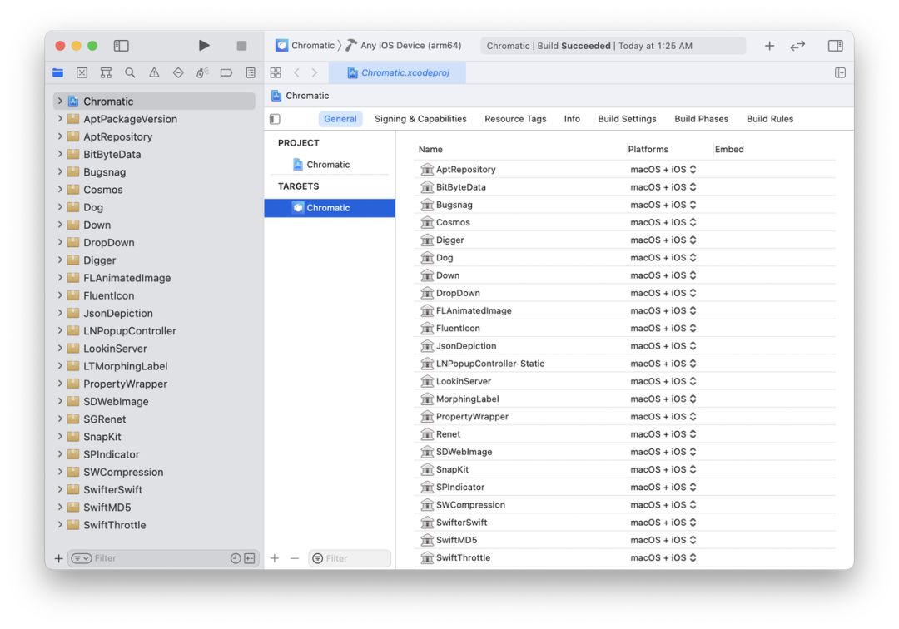The image size is (899, 629).
Task: Focus the targets Filter field
Action: [350, 558]
